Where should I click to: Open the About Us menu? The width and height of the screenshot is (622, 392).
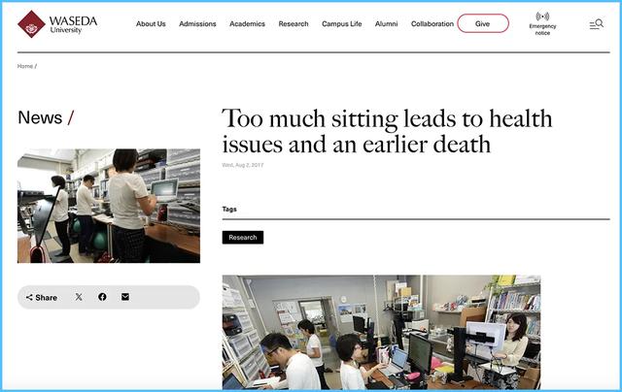tap(151, 23)
